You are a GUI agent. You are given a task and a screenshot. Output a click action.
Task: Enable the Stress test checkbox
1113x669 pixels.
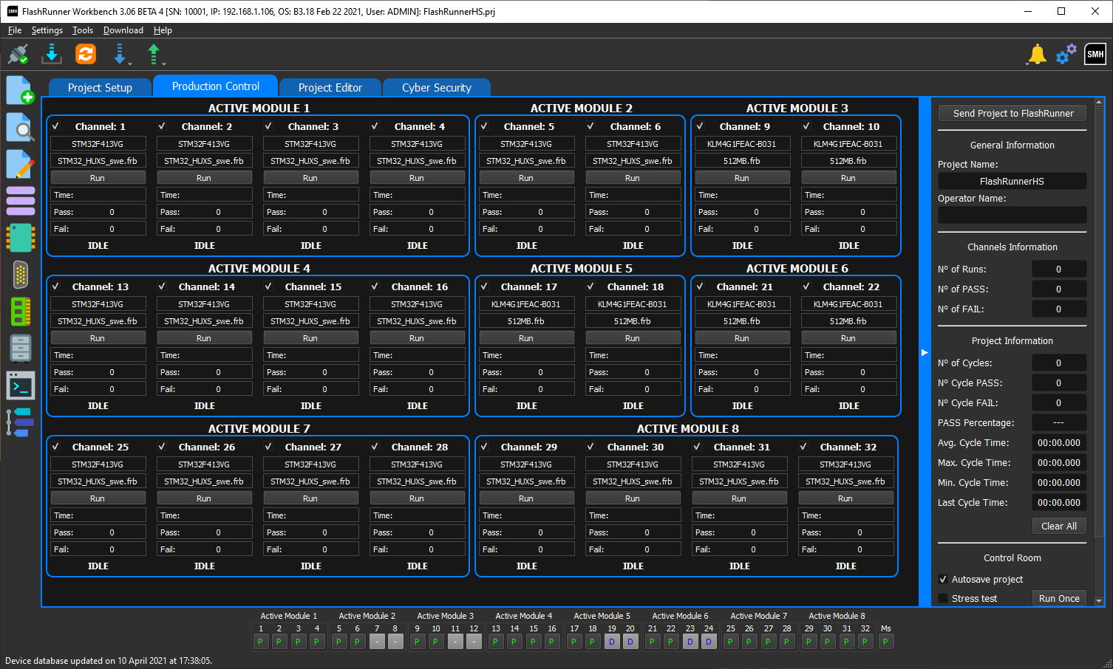click(x=943, y=598)
